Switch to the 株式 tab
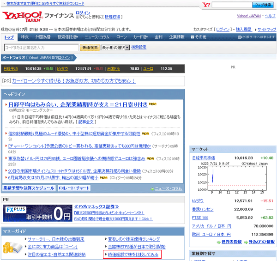The width and height of the screenshot is (277, 261). pyautogui.click(x=25, y=37)
